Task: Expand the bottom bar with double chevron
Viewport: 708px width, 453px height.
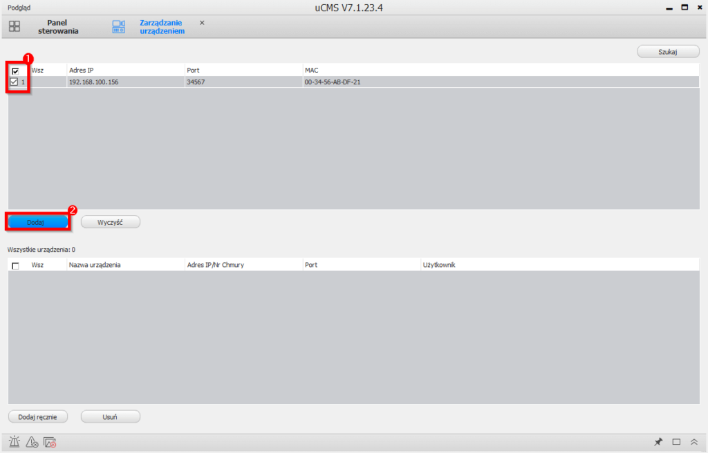Action: [694, 442]
